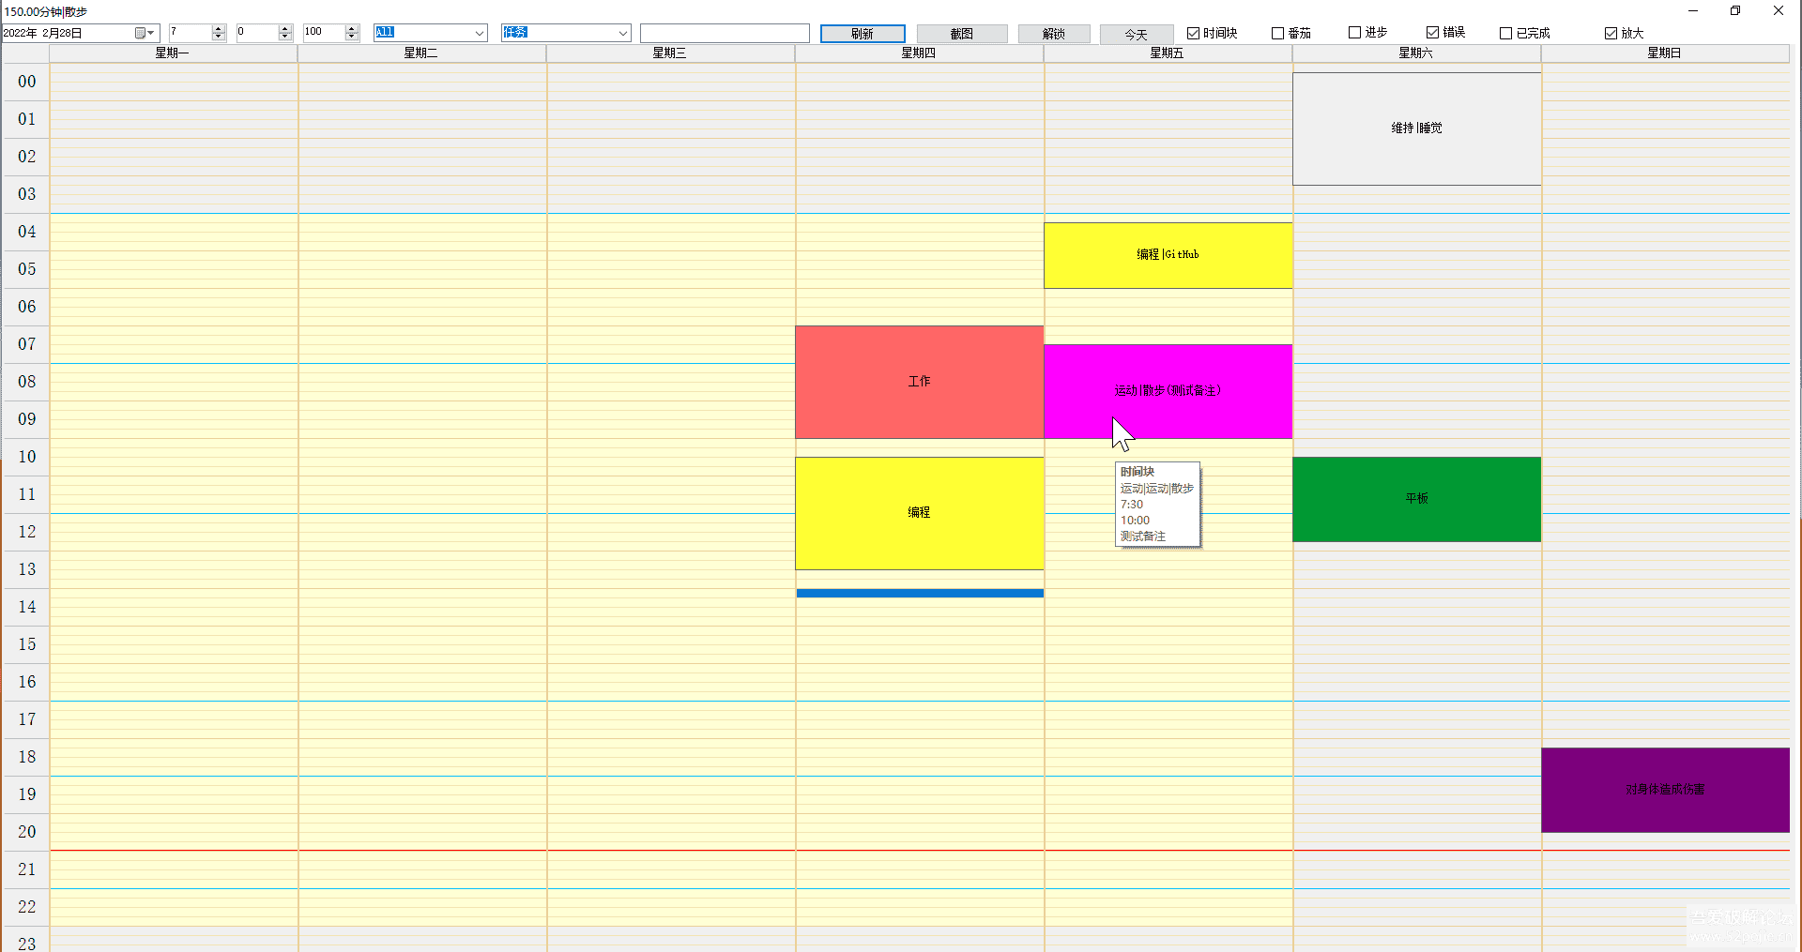Select the red 工作 time block
This screenshot has width=1802, height=952.
(919, 382)
